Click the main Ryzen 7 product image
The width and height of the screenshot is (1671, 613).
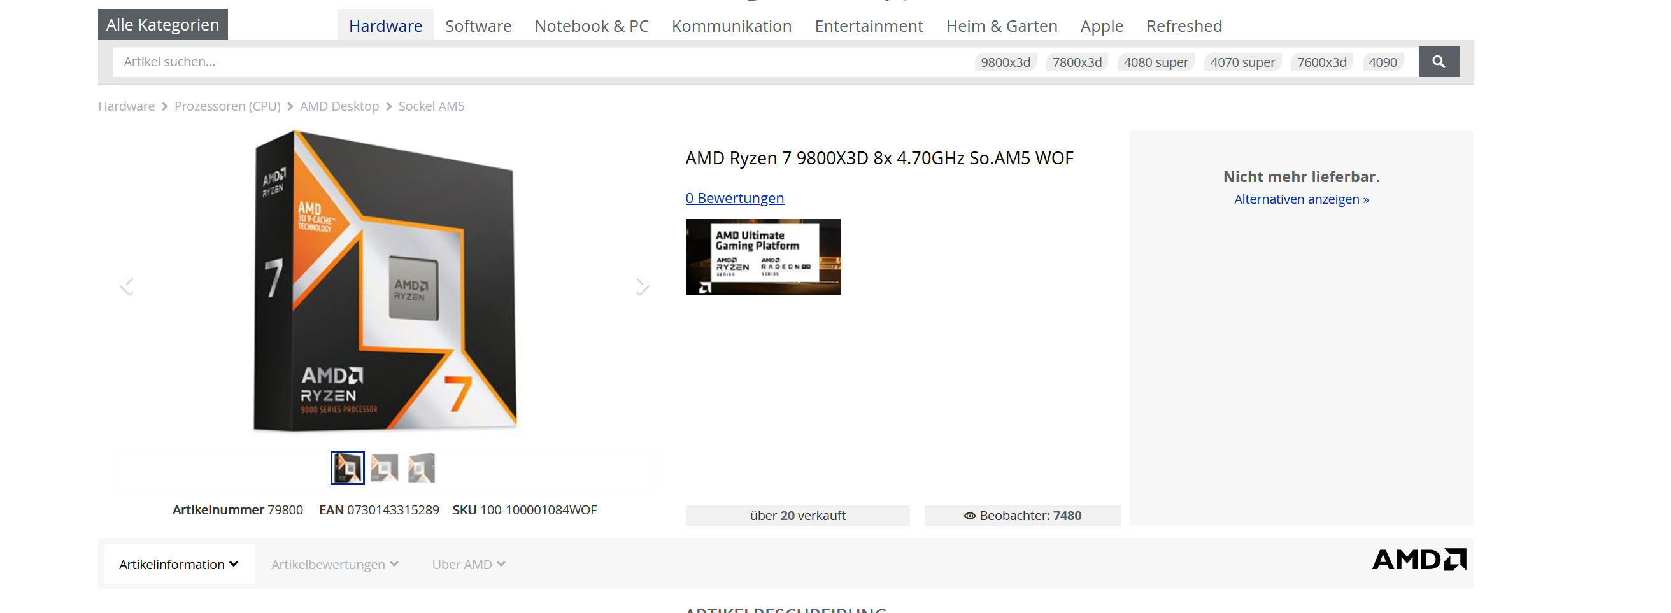click(385, 281)
